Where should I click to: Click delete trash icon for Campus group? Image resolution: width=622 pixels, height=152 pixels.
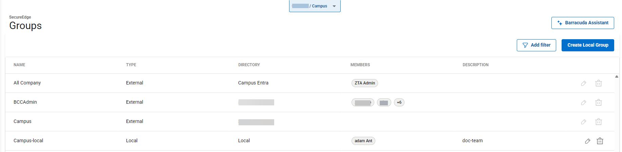599,122
